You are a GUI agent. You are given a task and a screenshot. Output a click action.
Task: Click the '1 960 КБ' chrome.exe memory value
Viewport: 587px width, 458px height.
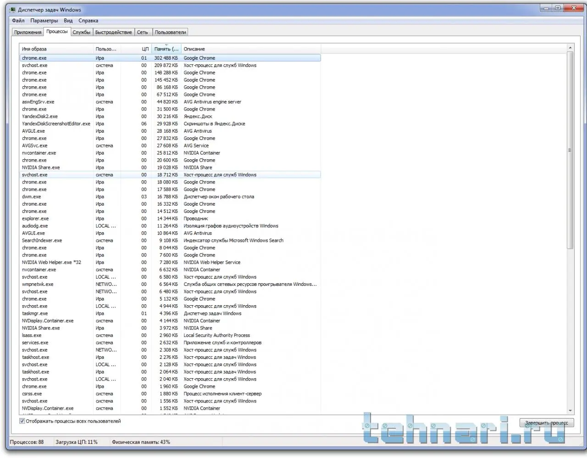point(168,386)
